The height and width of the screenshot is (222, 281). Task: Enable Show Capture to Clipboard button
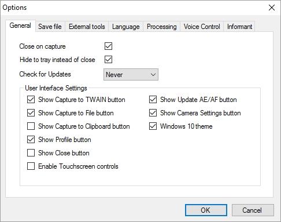[31, 126]
